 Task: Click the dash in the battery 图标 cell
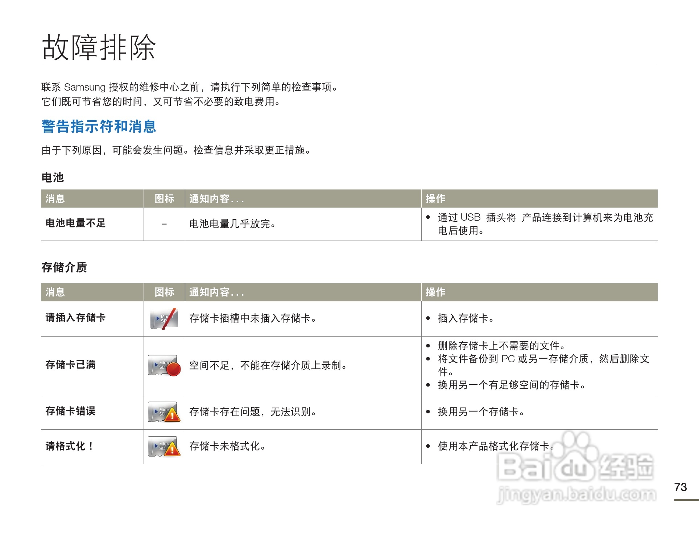point(164,224)
